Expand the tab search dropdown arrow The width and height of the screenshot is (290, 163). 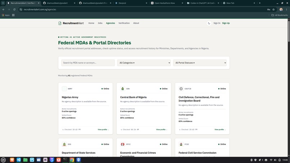[x=3, y=3]
